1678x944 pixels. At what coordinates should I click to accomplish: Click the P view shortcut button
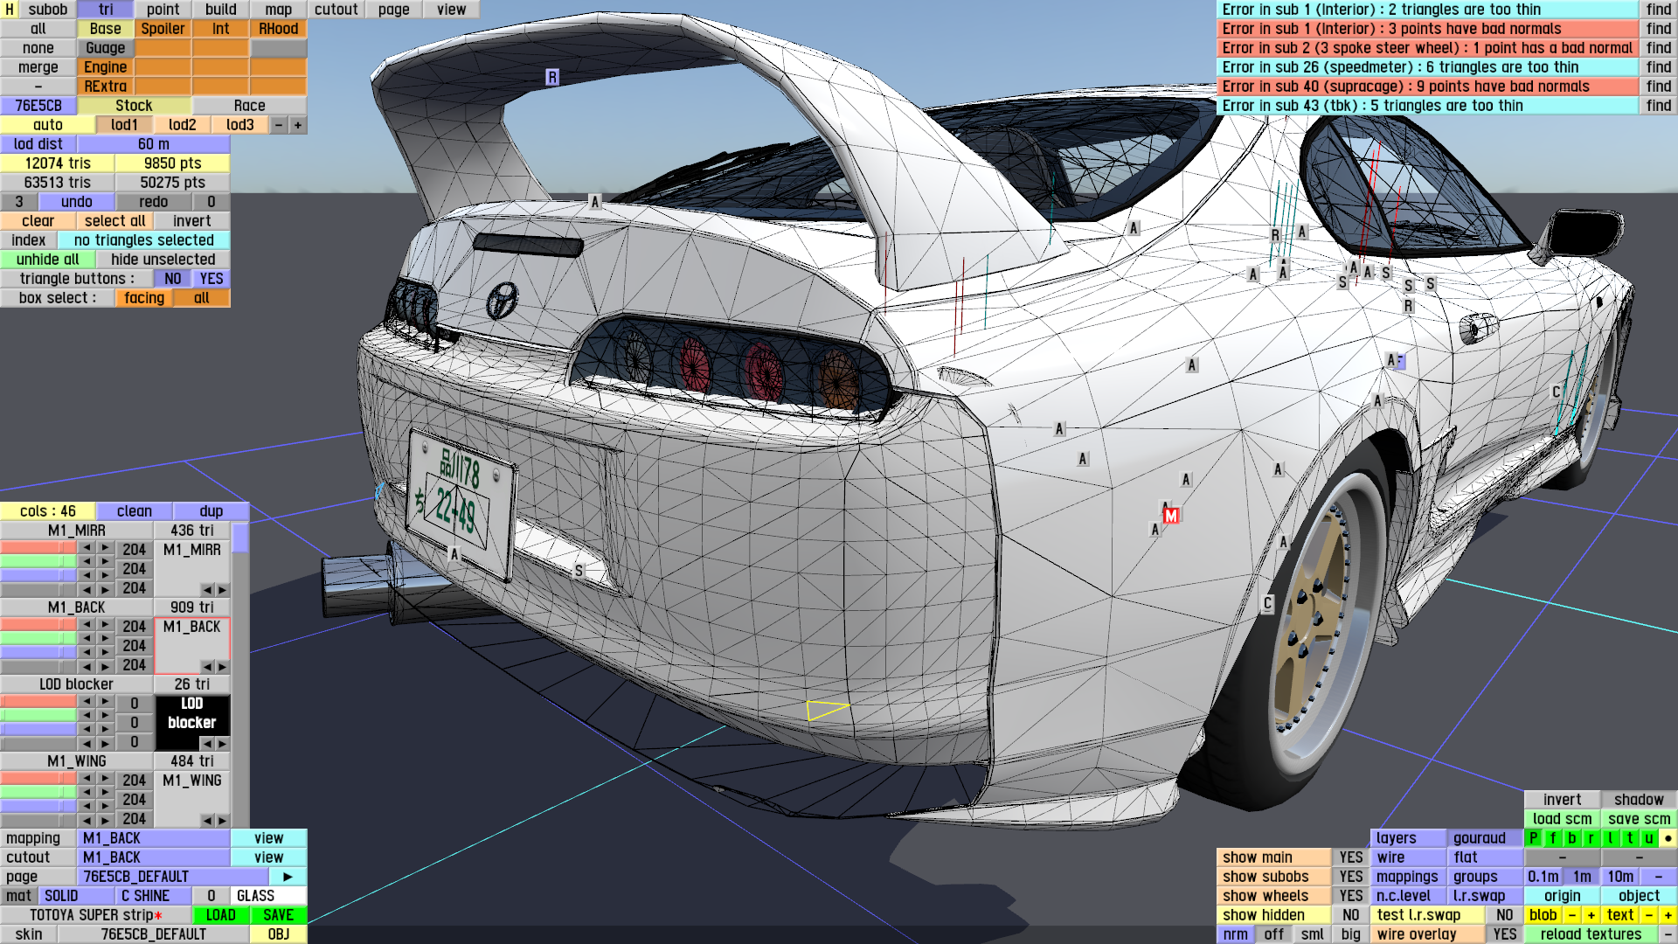coord(1533,838)
